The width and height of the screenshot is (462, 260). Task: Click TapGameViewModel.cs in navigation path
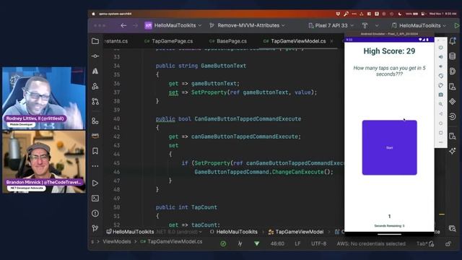172,242
